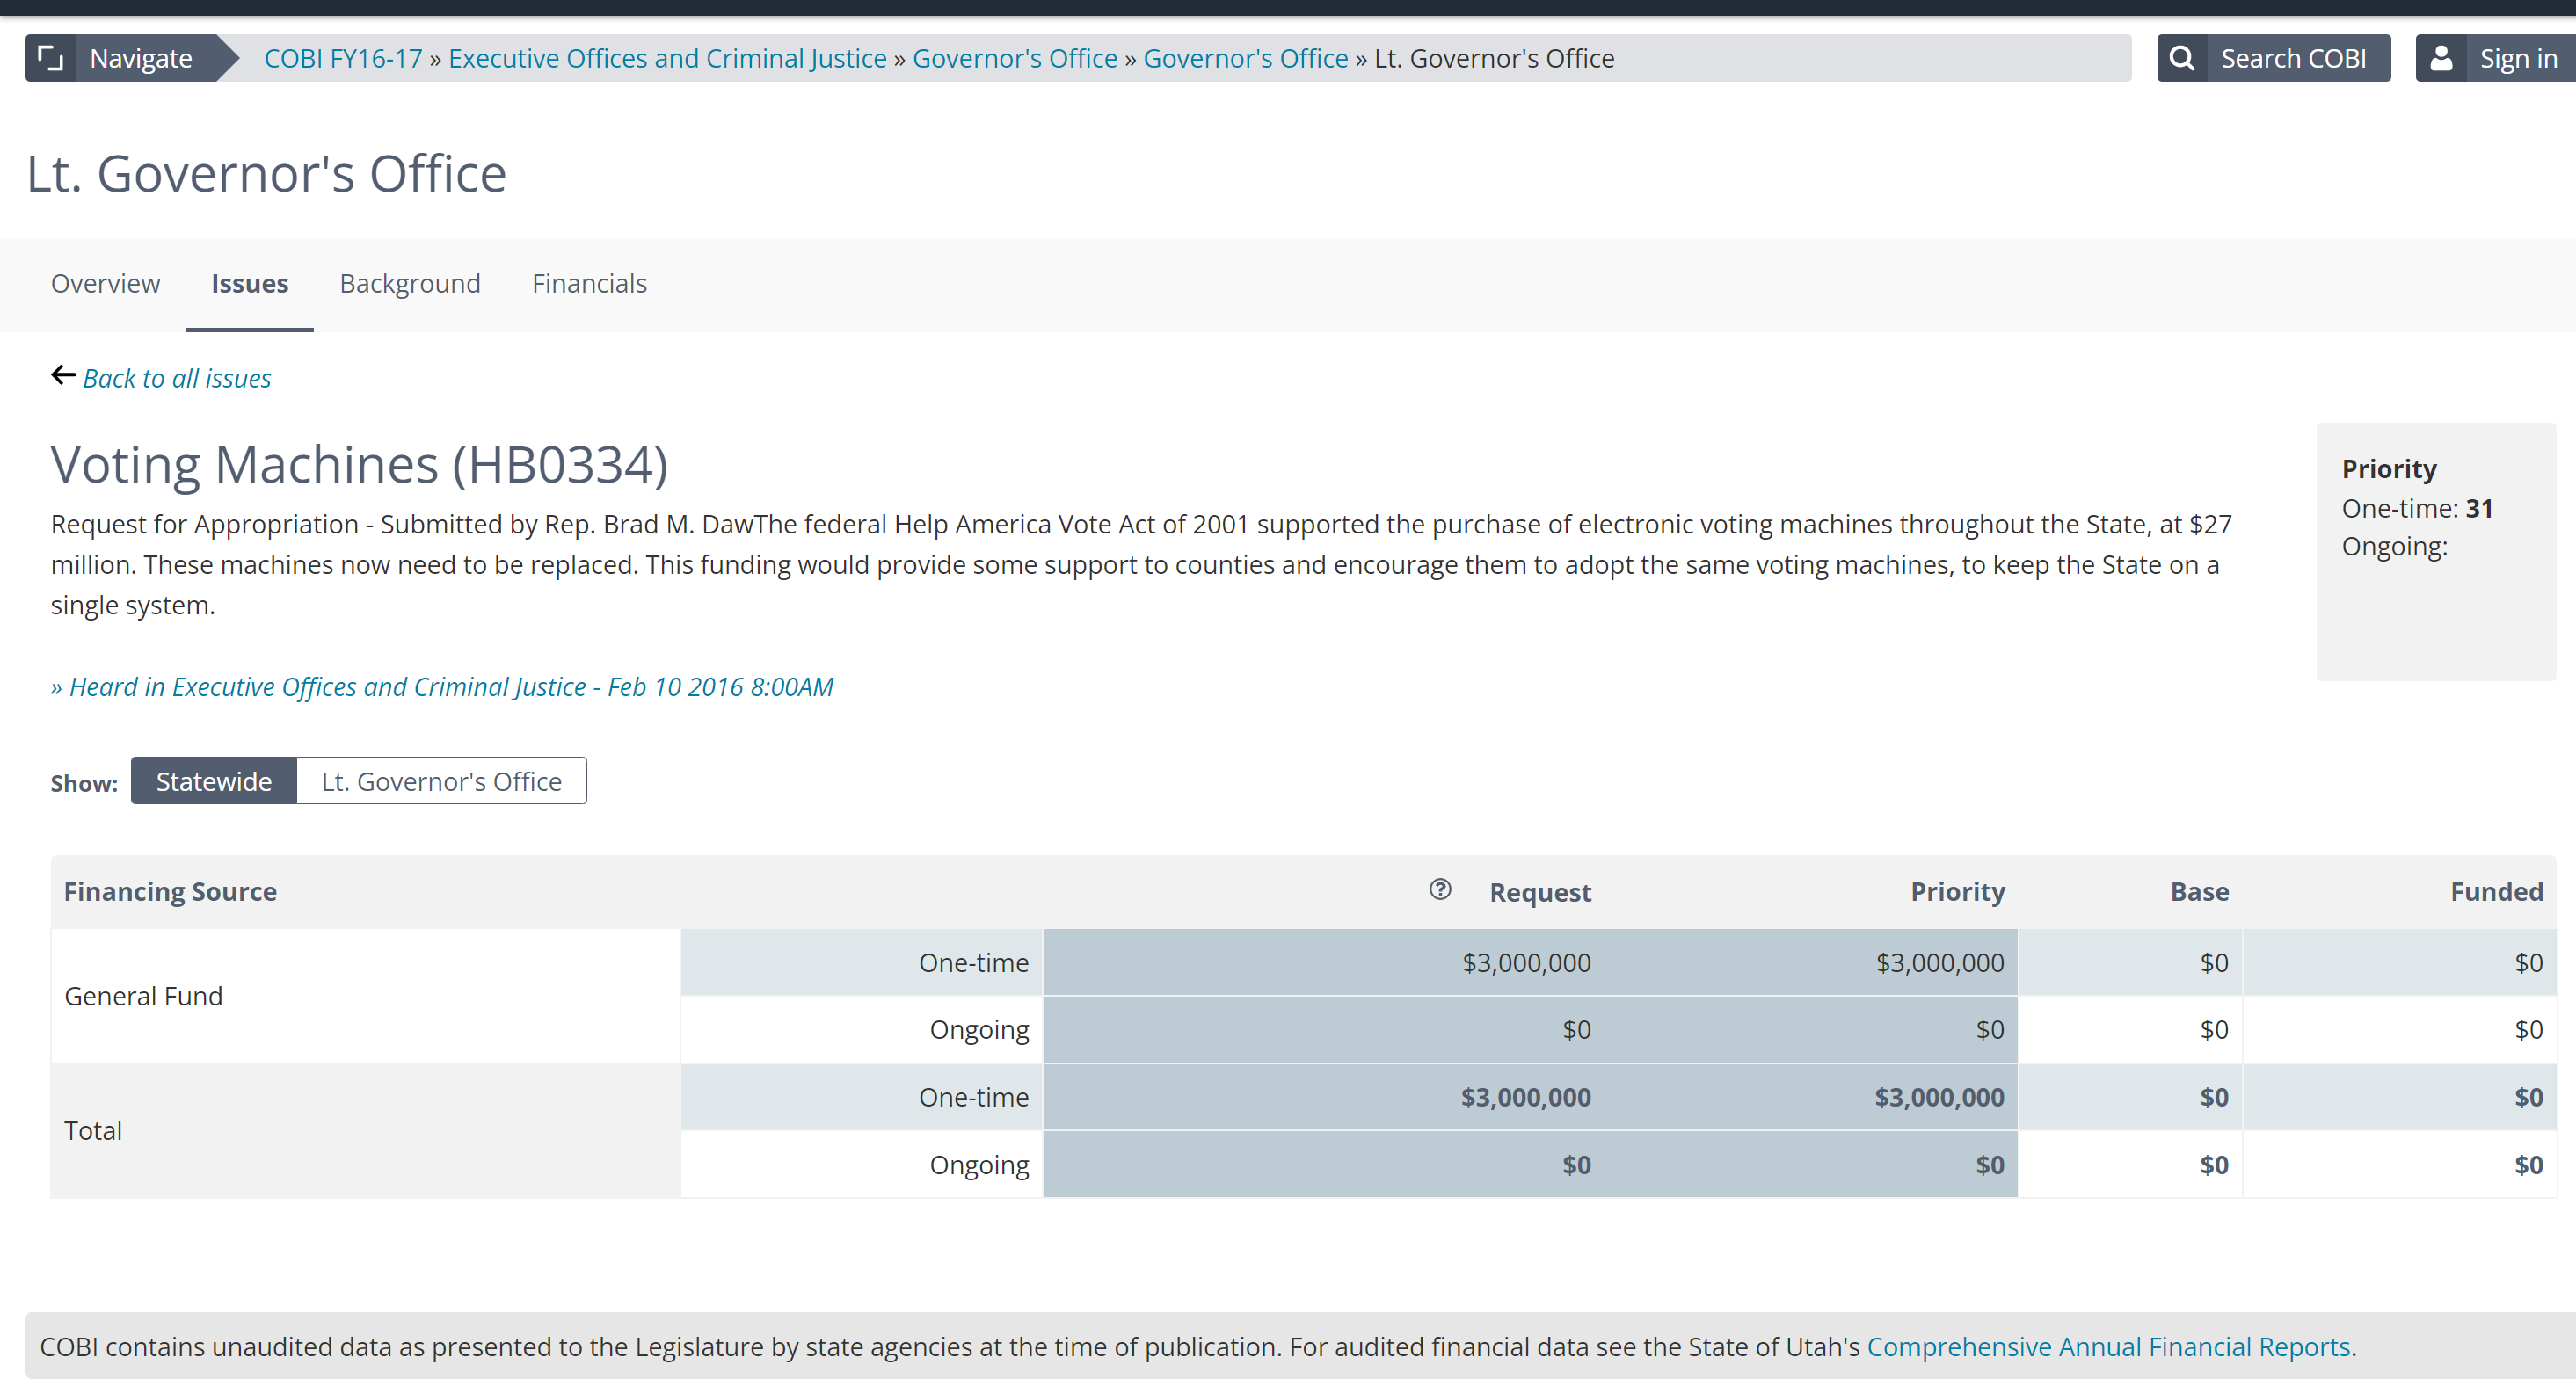Screen dimensions: 2576x1379
Task: Follow the Back to all issues link
Action: [x=177, y=378]
